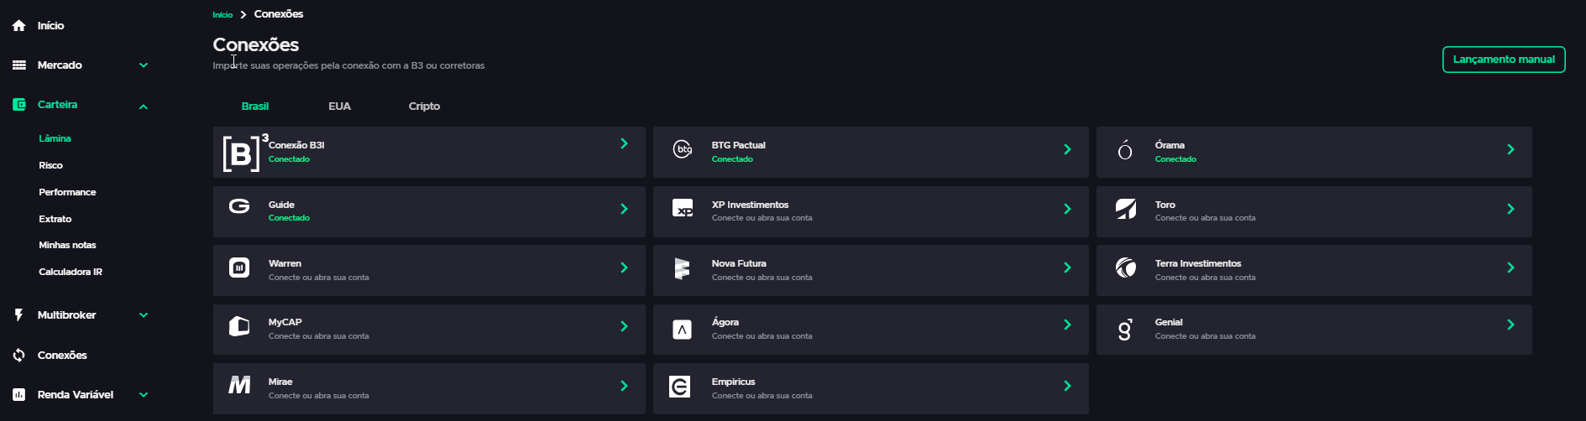Open Warren via its arrow
Viewport: 1586px width, 421px height.
tap(624, 268)
